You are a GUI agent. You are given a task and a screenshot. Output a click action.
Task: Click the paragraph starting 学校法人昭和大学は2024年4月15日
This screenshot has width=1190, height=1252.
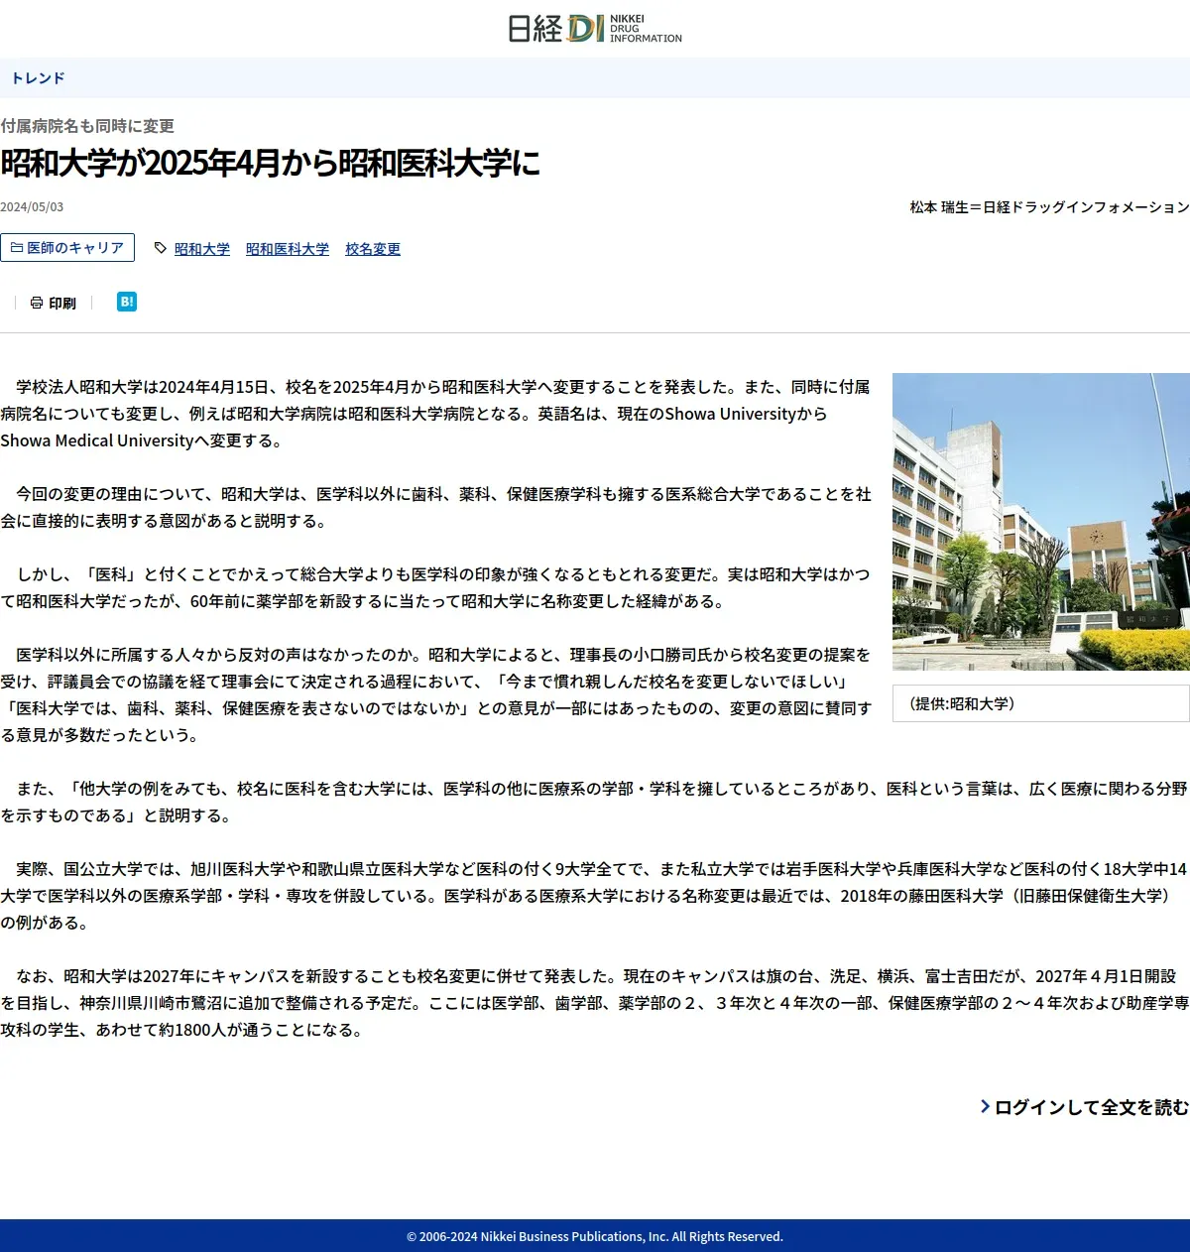(436, 414)
